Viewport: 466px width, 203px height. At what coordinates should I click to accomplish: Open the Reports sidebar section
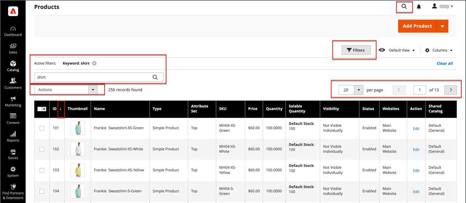coord(13,137)
